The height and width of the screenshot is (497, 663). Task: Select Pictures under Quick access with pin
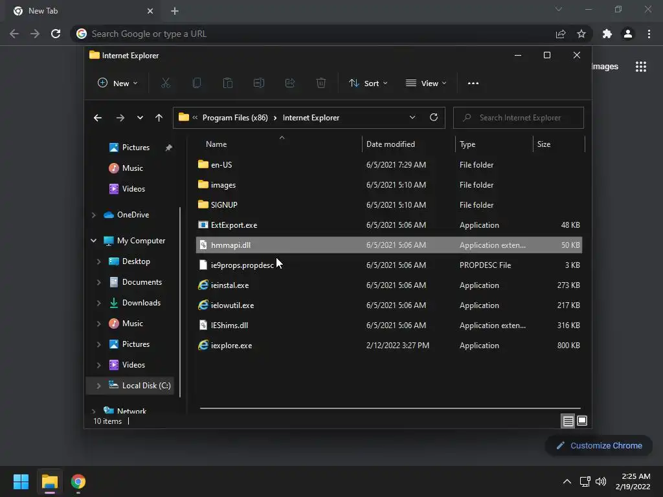135,148
